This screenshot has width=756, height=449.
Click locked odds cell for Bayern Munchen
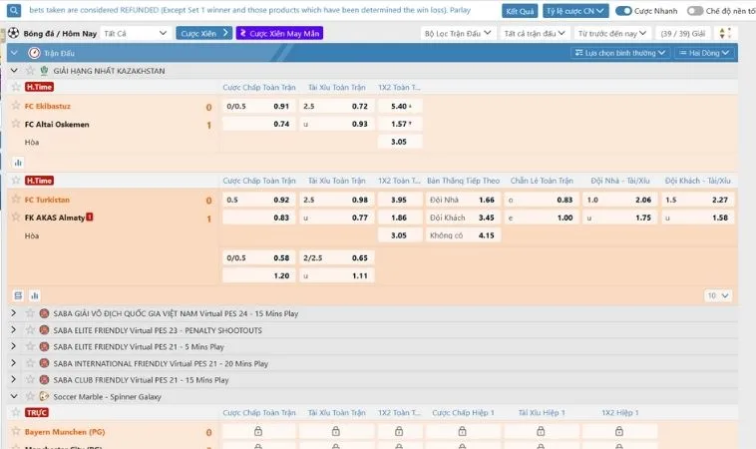[257, 432]
